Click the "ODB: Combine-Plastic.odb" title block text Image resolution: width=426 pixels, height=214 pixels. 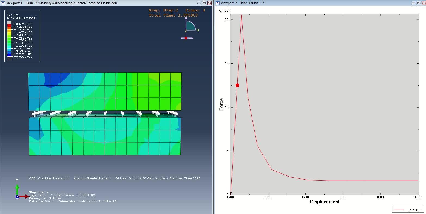49,178
